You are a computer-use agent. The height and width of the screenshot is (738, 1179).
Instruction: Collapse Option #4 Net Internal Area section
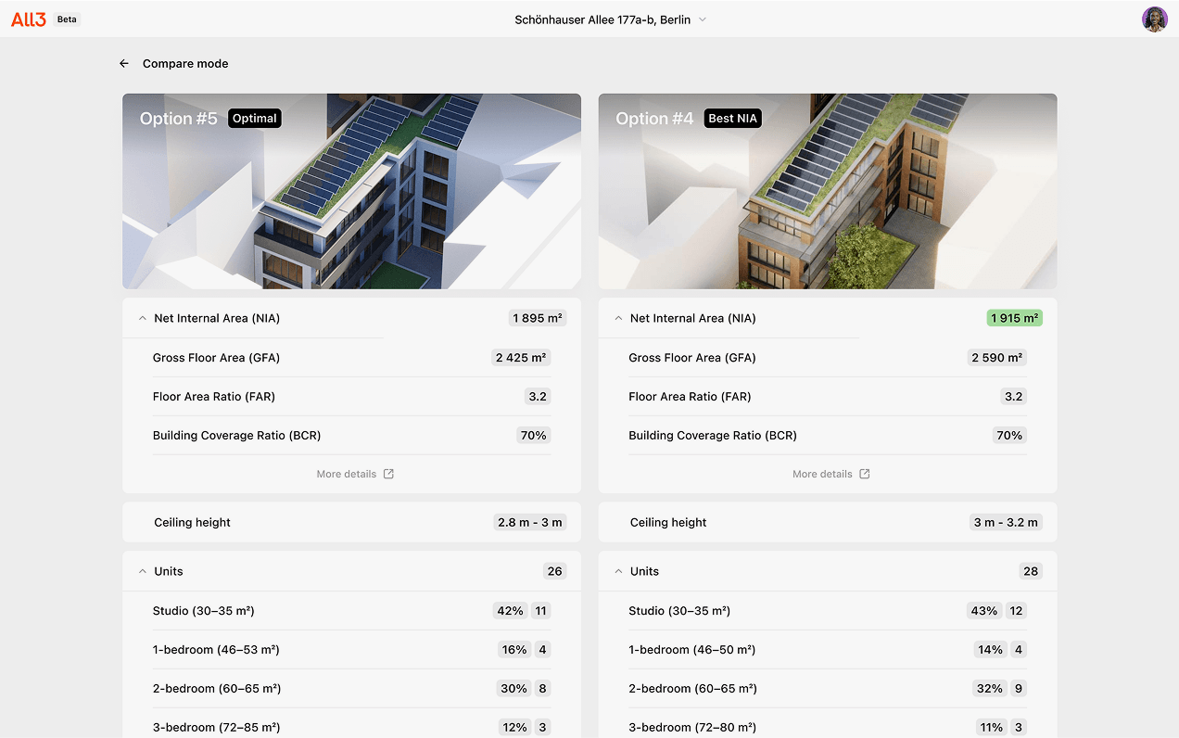pos(618,318)
